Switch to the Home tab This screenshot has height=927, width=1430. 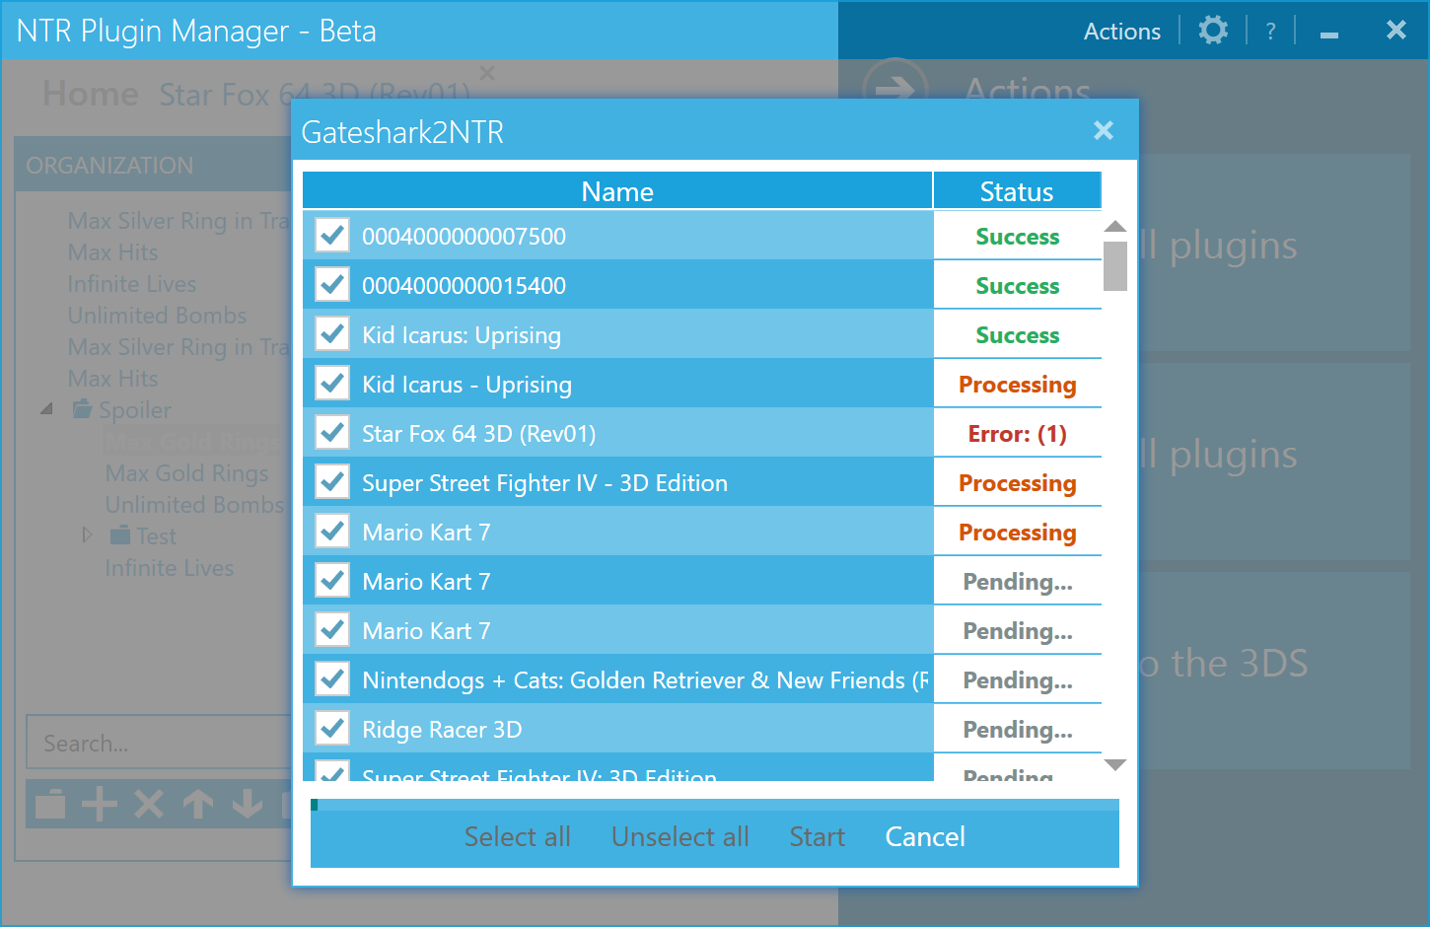(91, 94)
